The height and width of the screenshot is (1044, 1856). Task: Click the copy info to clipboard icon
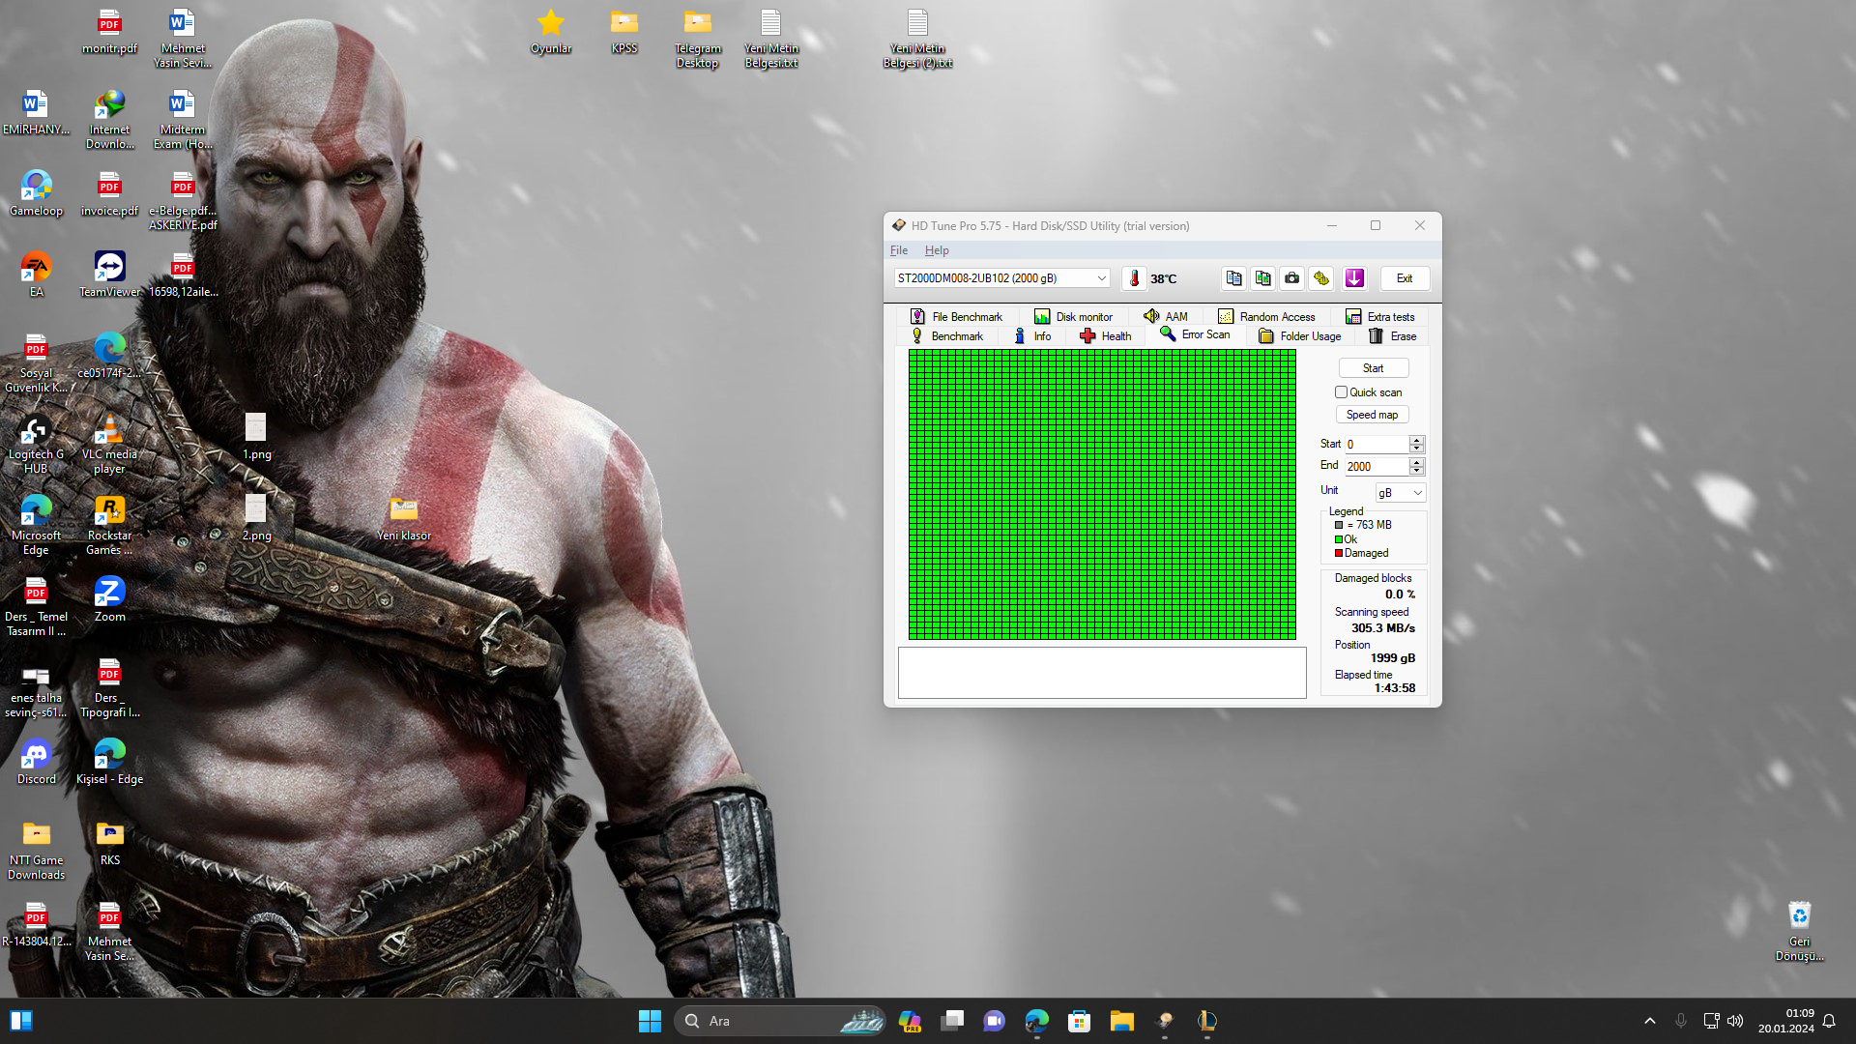1233,278
